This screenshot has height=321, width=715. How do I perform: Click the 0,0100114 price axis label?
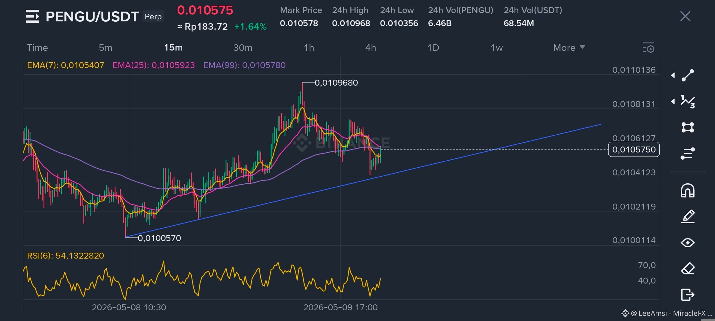634,240
